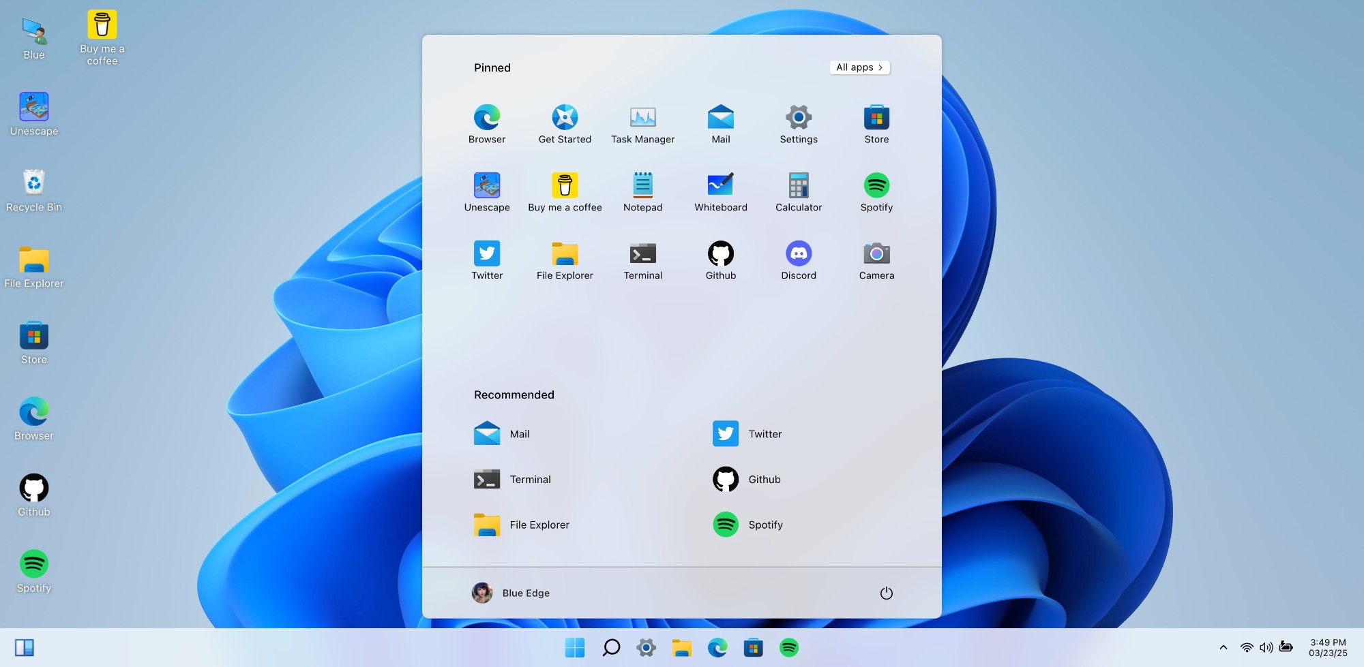The image size is (1364, 667).
Task: Open Search from the taskbar
Action: (x=611, y=647)
